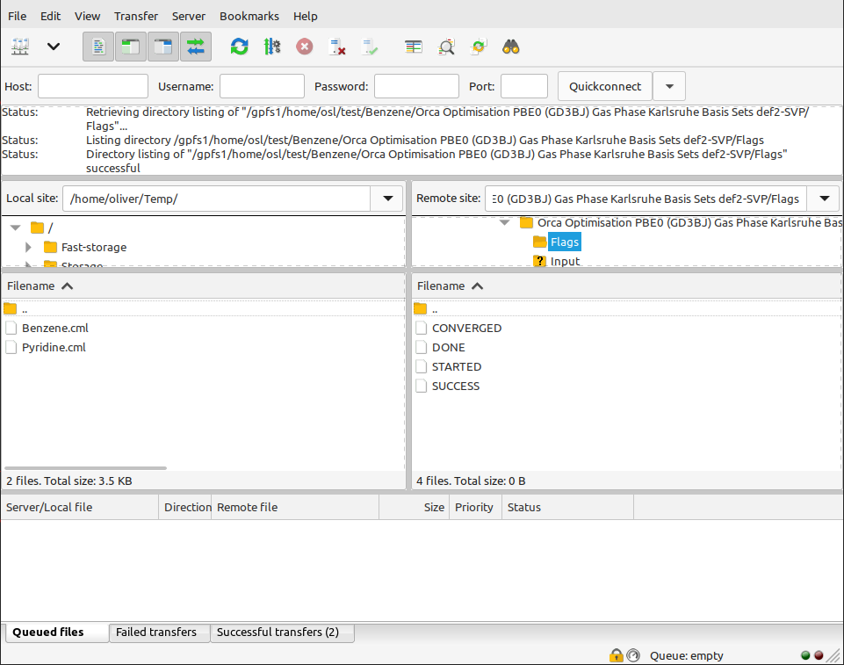Cancel the current operation
Viewport: 844px width, 665px height.
click(x=305, y=47)
